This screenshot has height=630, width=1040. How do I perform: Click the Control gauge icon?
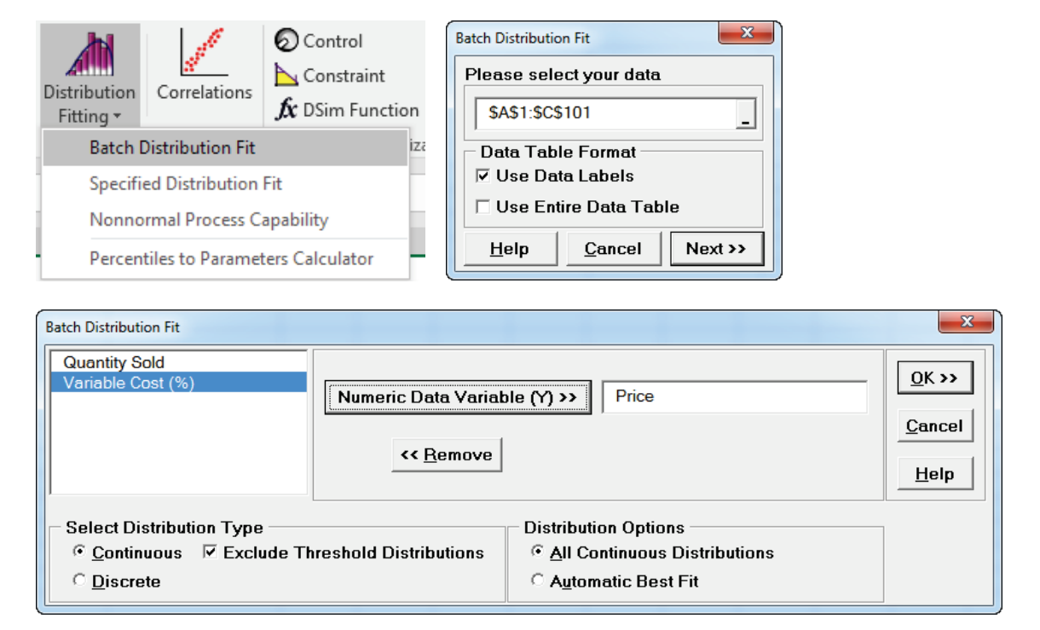286,41
